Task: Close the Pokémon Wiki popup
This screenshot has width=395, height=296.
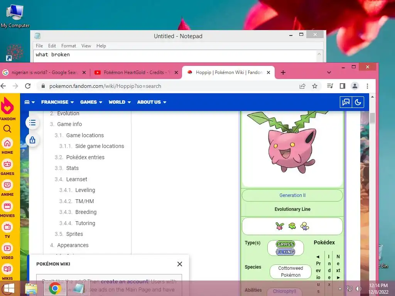Action: point(180,264)
